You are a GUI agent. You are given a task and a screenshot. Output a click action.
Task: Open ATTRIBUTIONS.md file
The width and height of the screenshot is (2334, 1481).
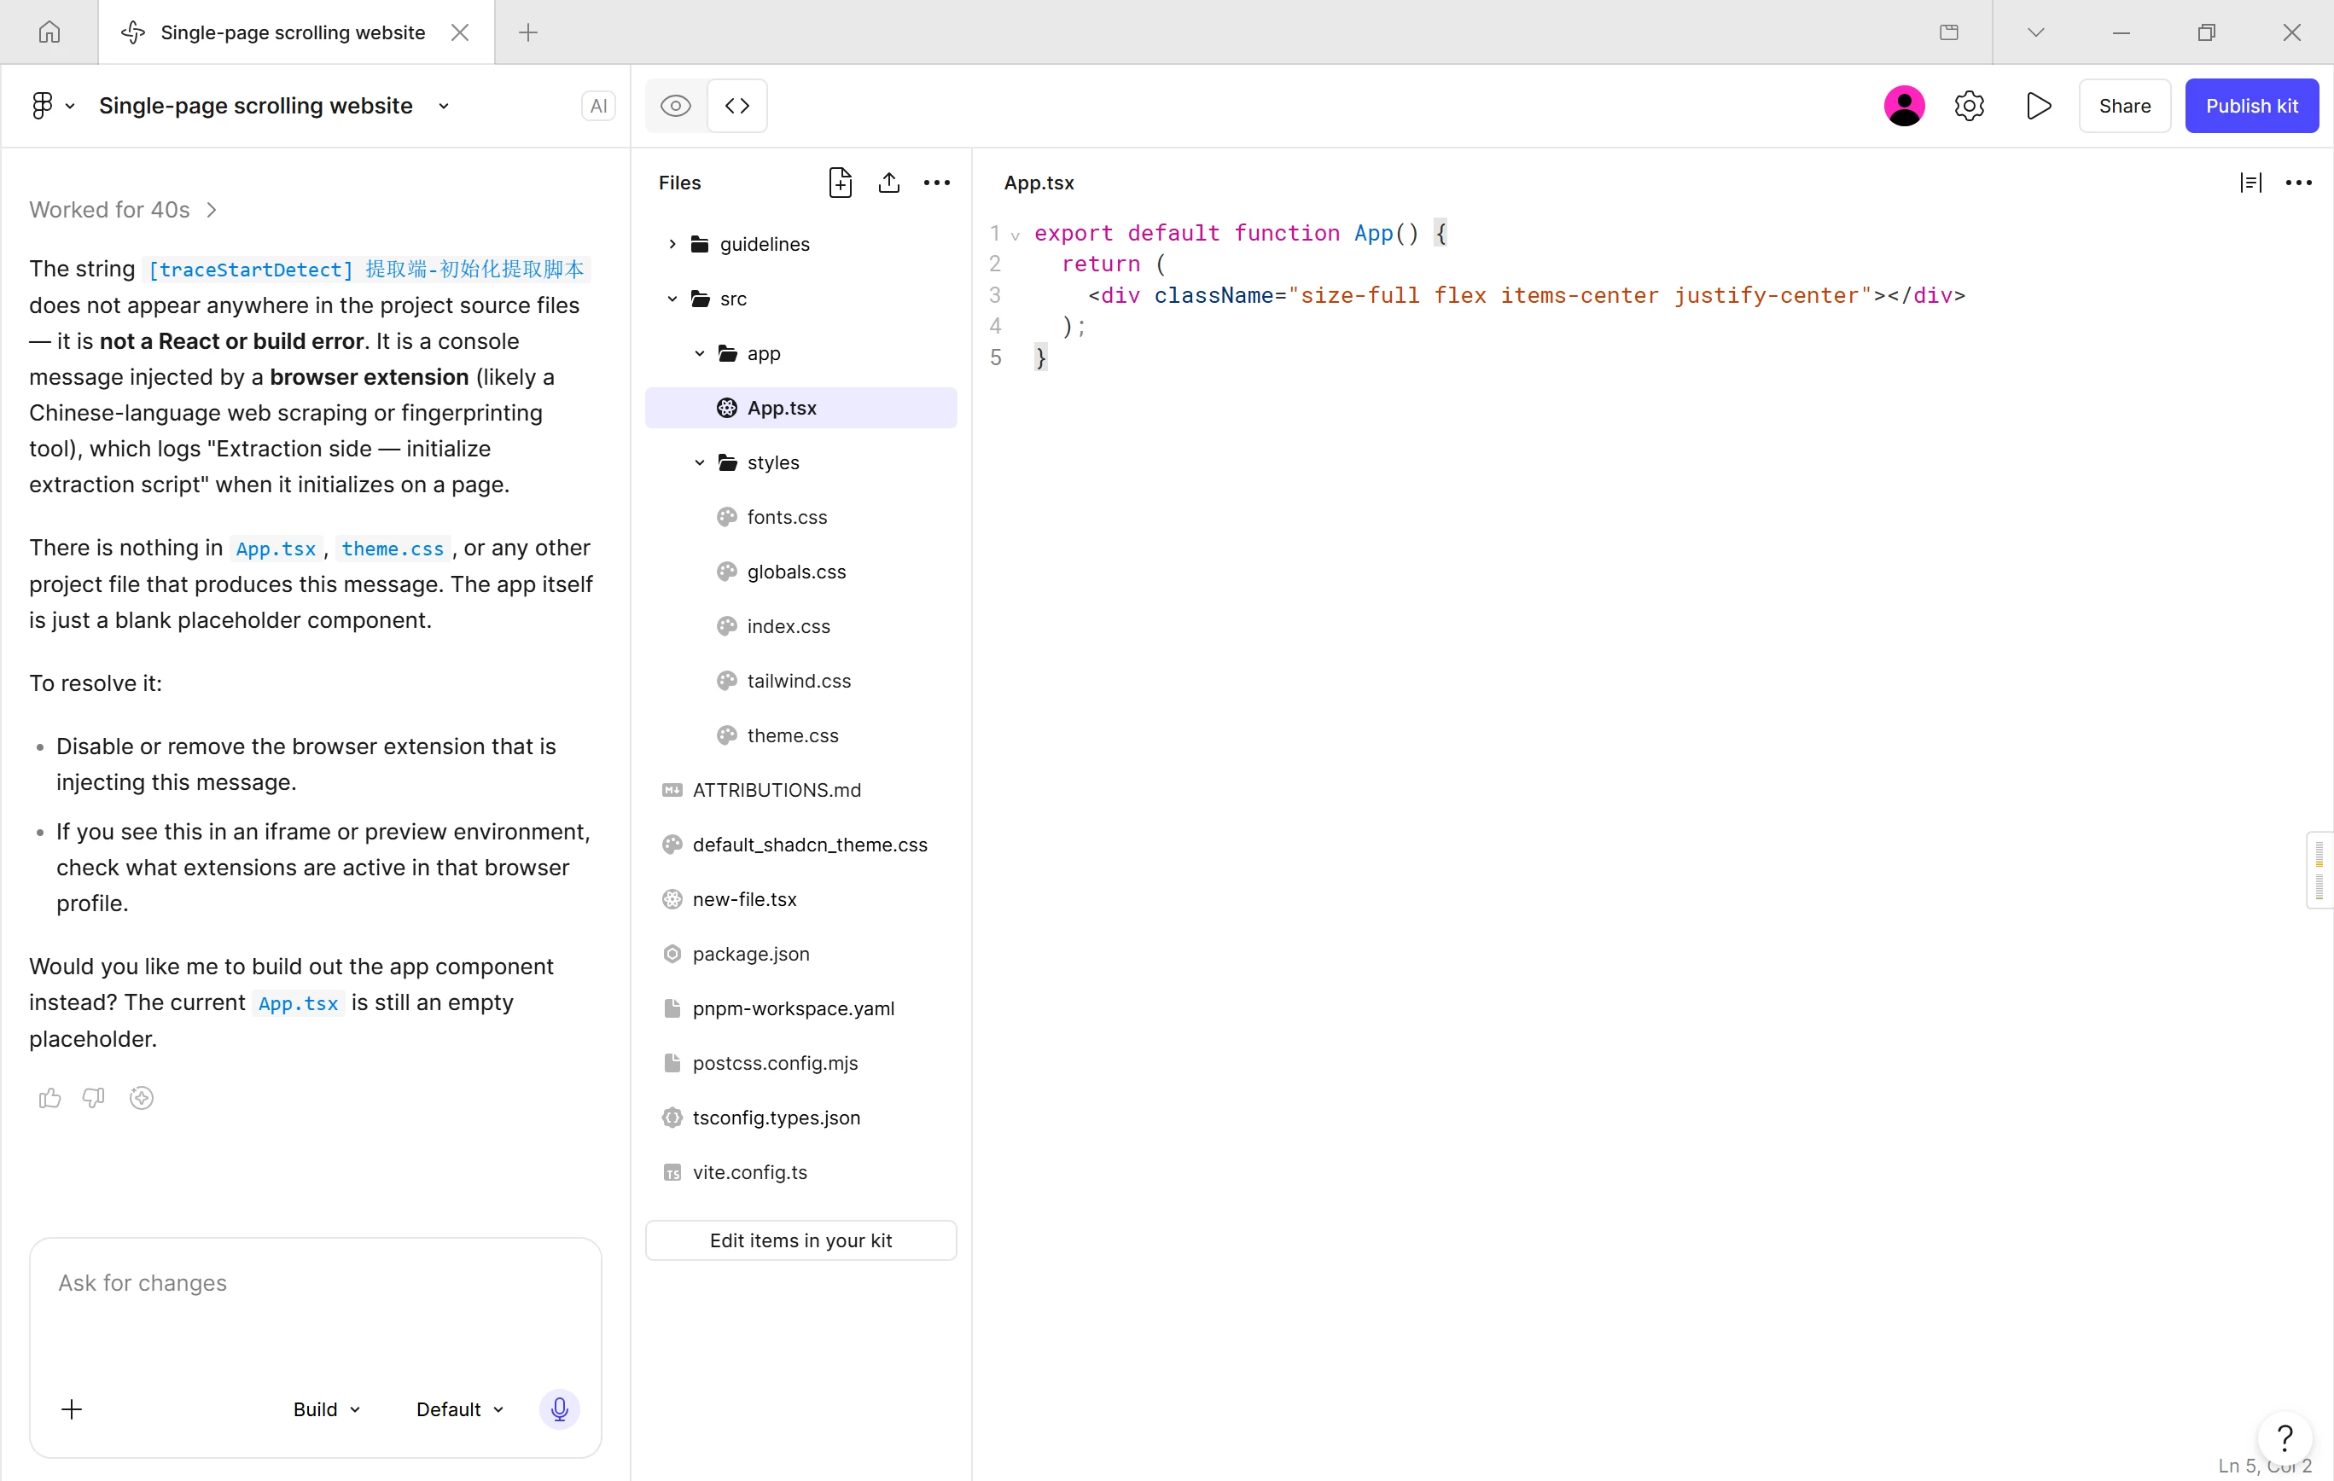click(800, 790)
